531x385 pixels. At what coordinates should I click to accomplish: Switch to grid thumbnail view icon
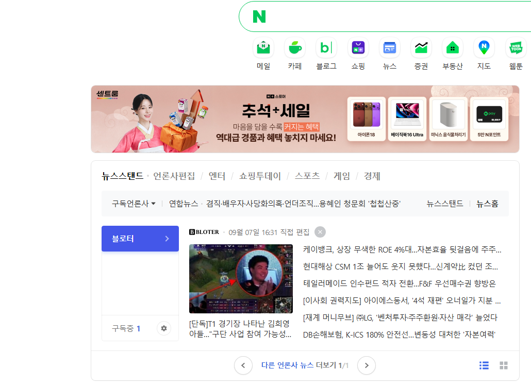click(x=504, y=365)
